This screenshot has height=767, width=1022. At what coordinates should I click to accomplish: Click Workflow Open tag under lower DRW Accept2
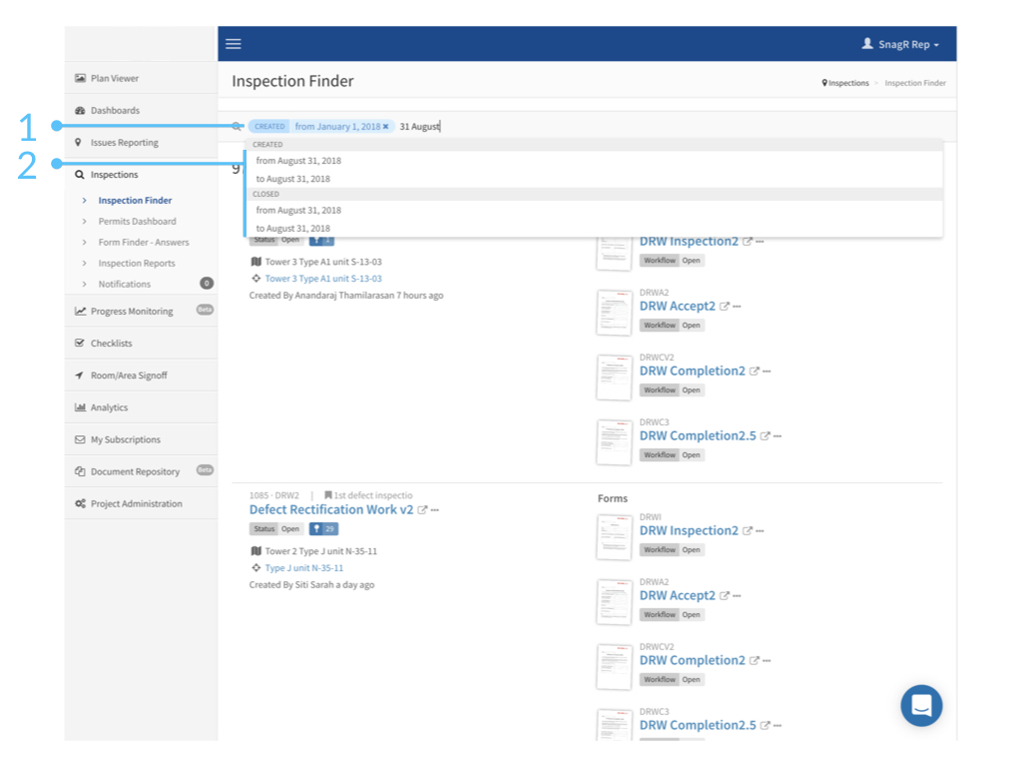pyautogui.click(x=672, y=614)
